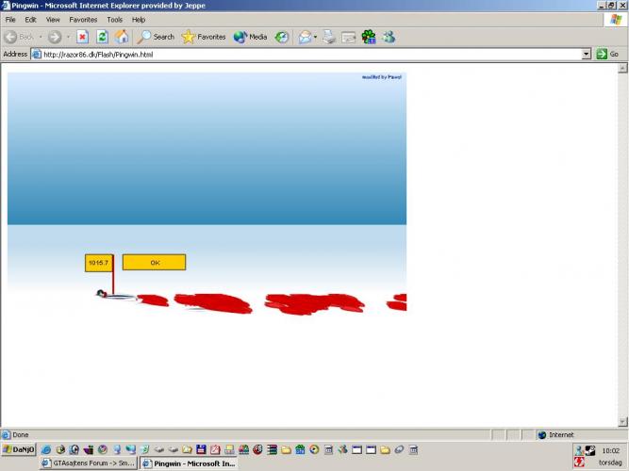Click the 1015.7 distance sign
This screenshot has width=629, height=471.
(99, 263)
